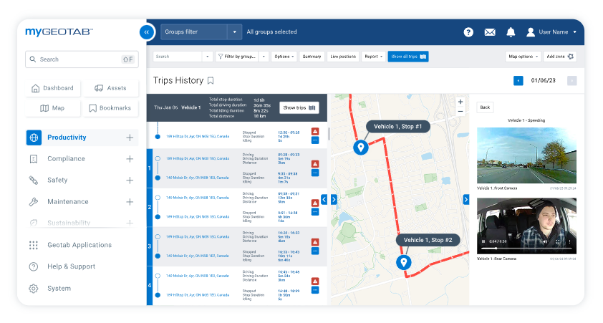Open System settings in sidebar
This screenshot has width=603, height=323.
tap(59, 289)
